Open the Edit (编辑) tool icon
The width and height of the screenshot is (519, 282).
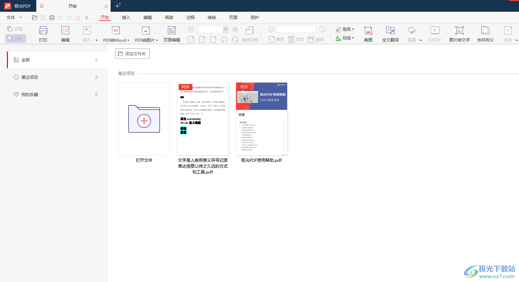pyautogui.click(x=65, y=30)
